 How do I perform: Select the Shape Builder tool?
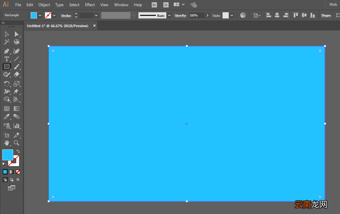click(7, 99)
